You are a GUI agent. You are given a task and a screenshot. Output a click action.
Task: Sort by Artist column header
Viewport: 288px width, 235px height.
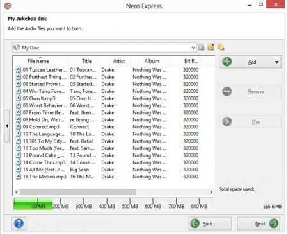(x=115, y=61)
